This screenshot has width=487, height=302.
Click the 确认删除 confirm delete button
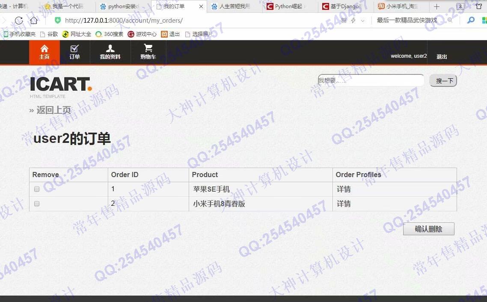click(x=429, y=229)
